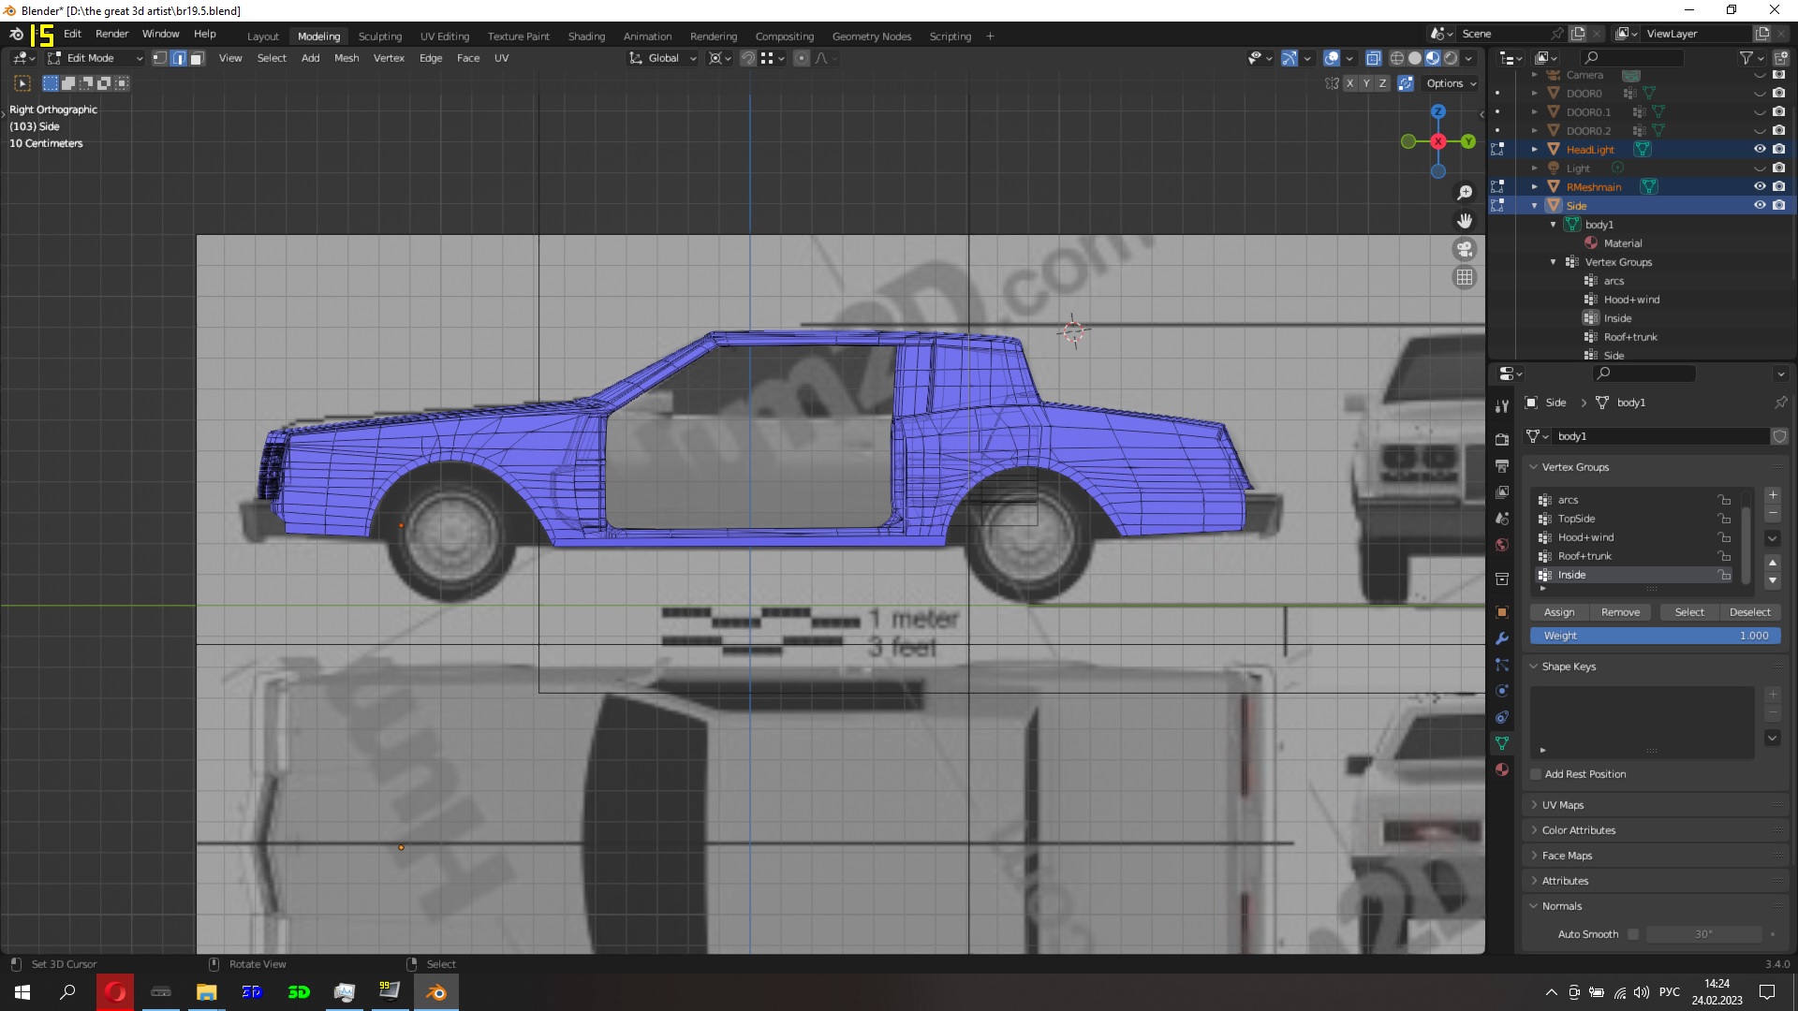1798x1011 pixels.
Task: Open the Modifiers properties tab (wrench icon)
Action: (1502, 638)
